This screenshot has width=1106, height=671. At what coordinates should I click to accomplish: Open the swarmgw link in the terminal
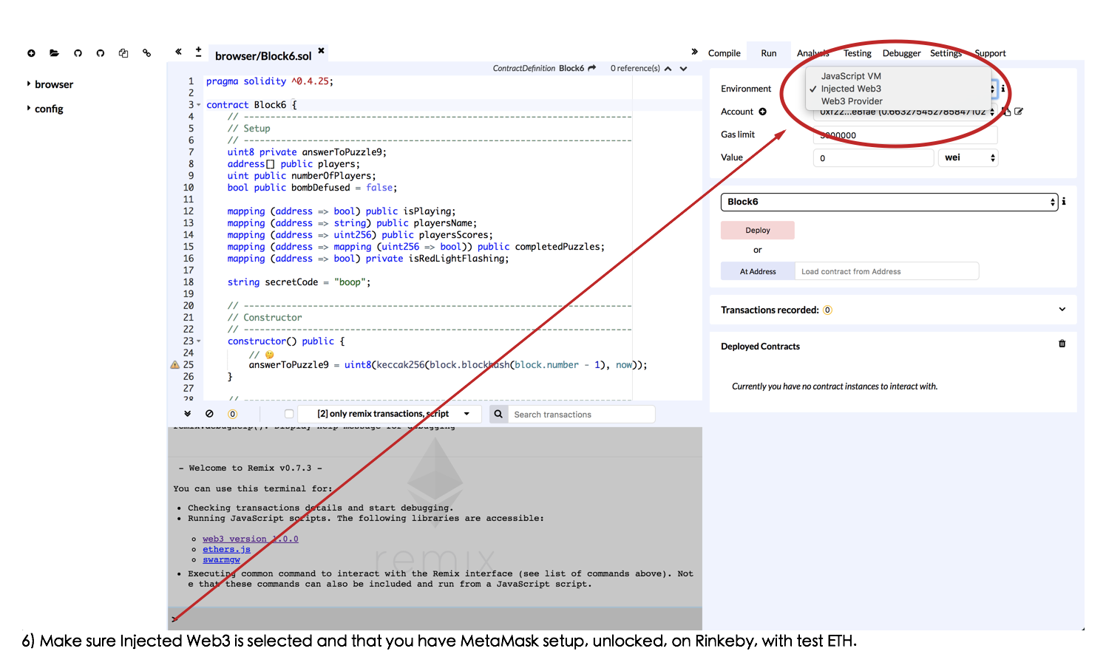tap(222, 560)
